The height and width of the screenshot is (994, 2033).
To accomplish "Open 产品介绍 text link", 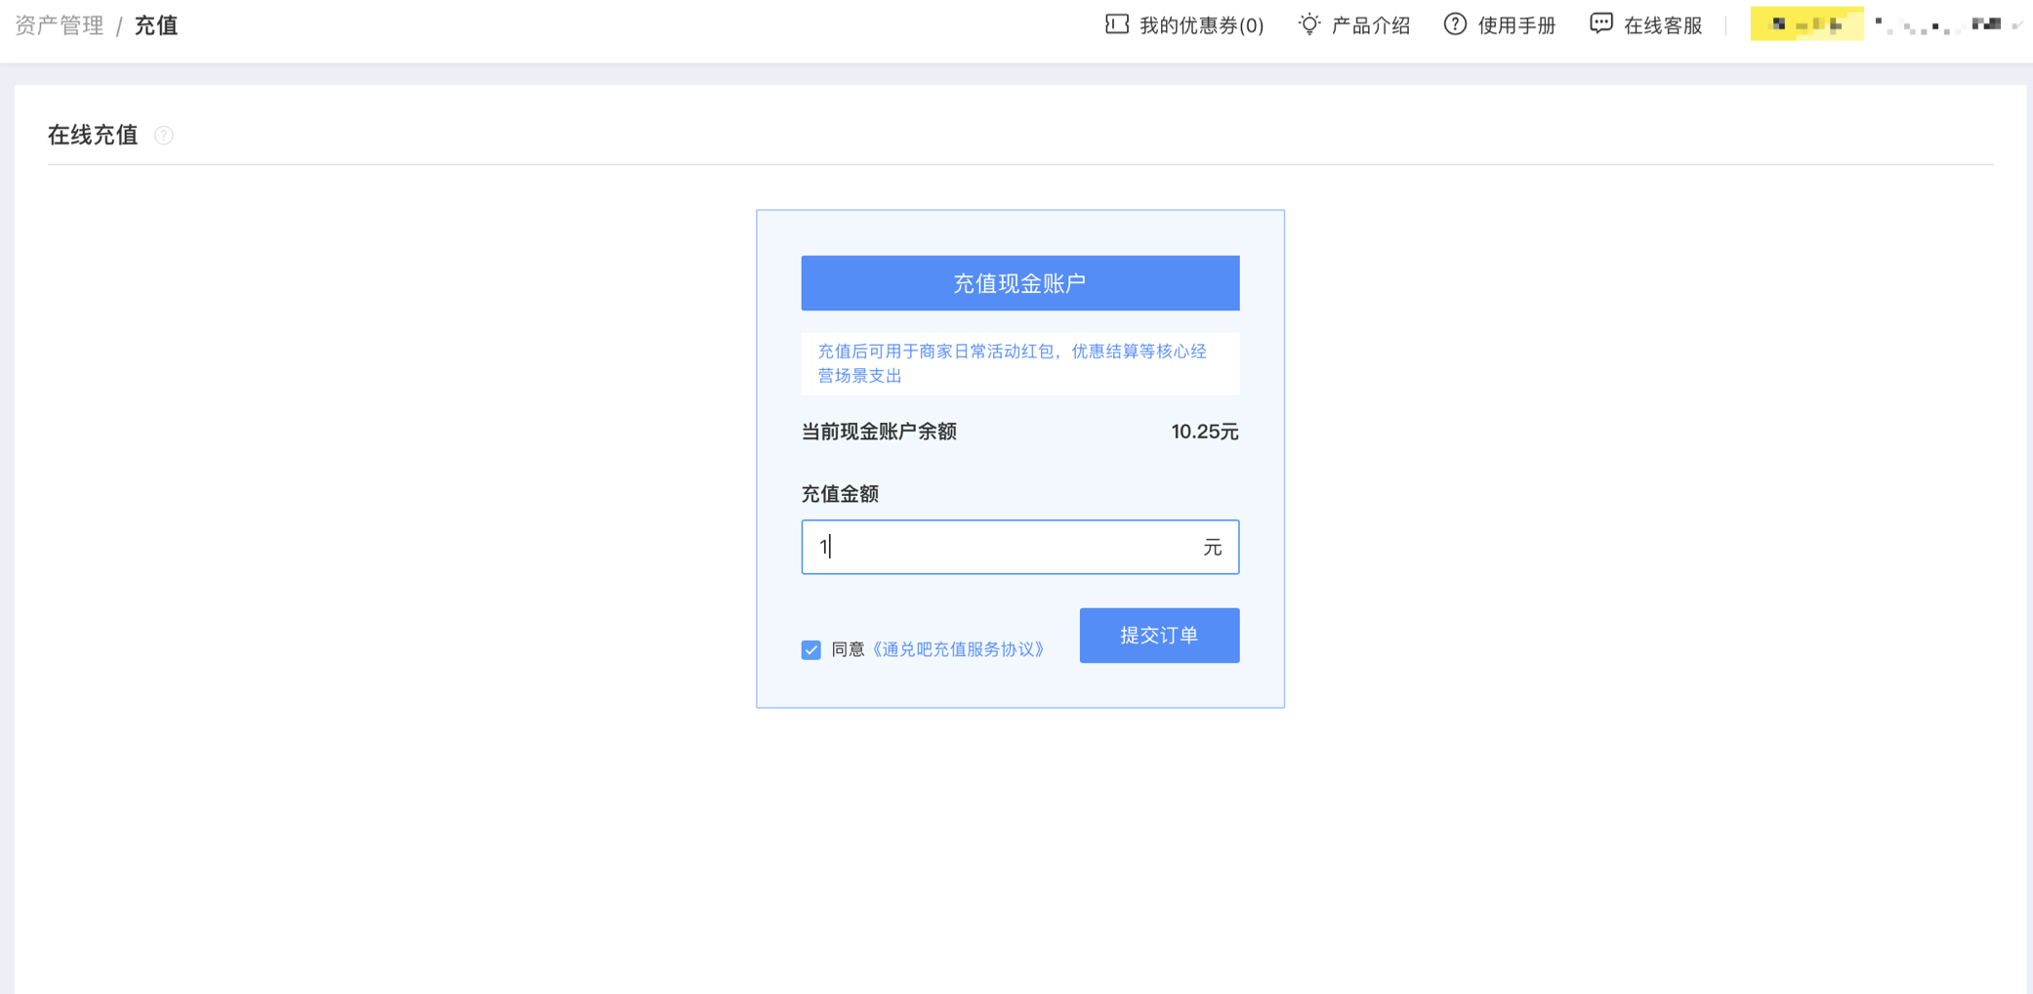I will (1370, 25).
